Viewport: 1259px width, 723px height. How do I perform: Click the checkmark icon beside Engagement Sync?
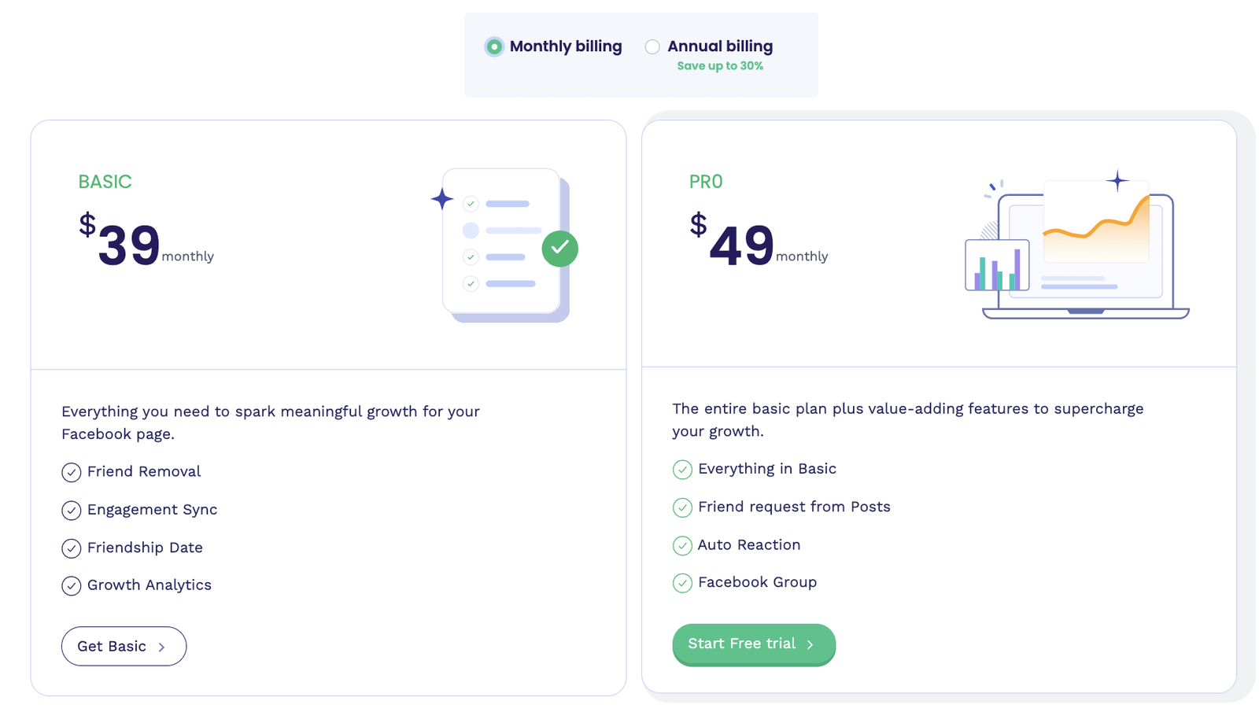coord(72,511)
